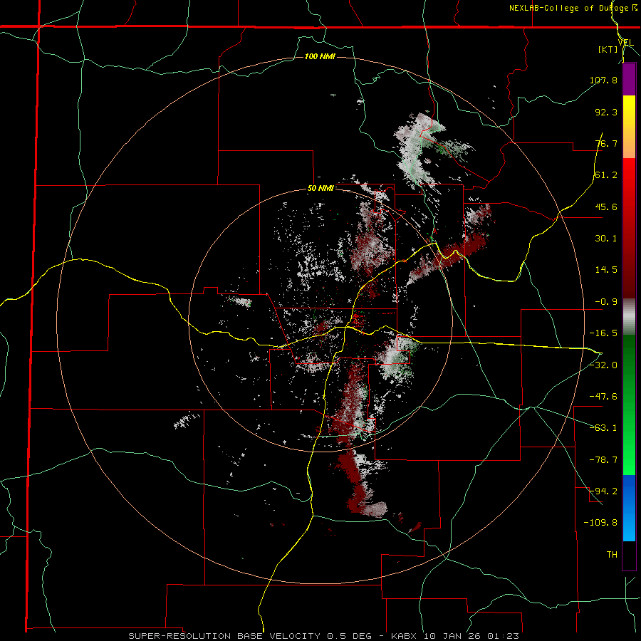
Task: Click the VEL legend title
Action: coord(625,43)
